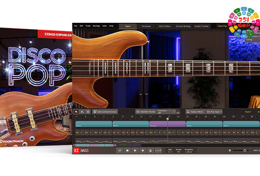Stop playback in EZbass transport
This screenshot has width=260, height=176.
click(127, 150)
